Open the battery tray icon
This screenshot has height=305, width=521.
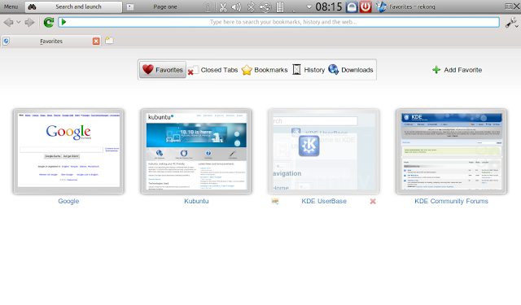[x=280, y=7]
